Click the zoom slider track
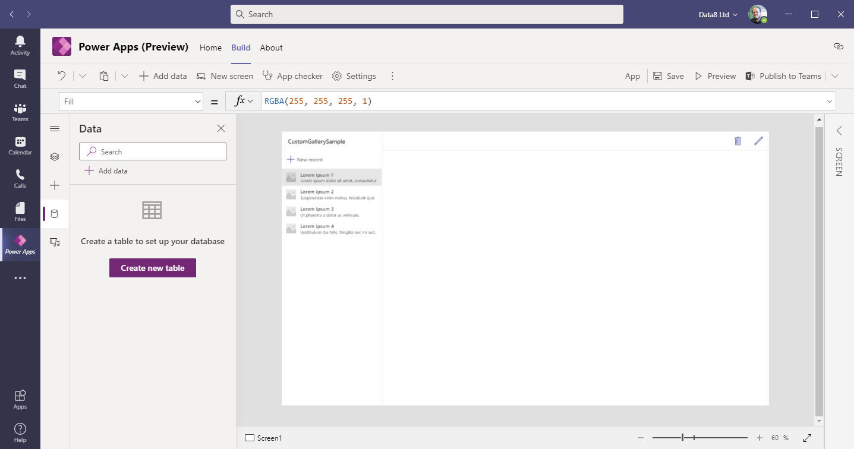854x449 pixels. (700, 438)
